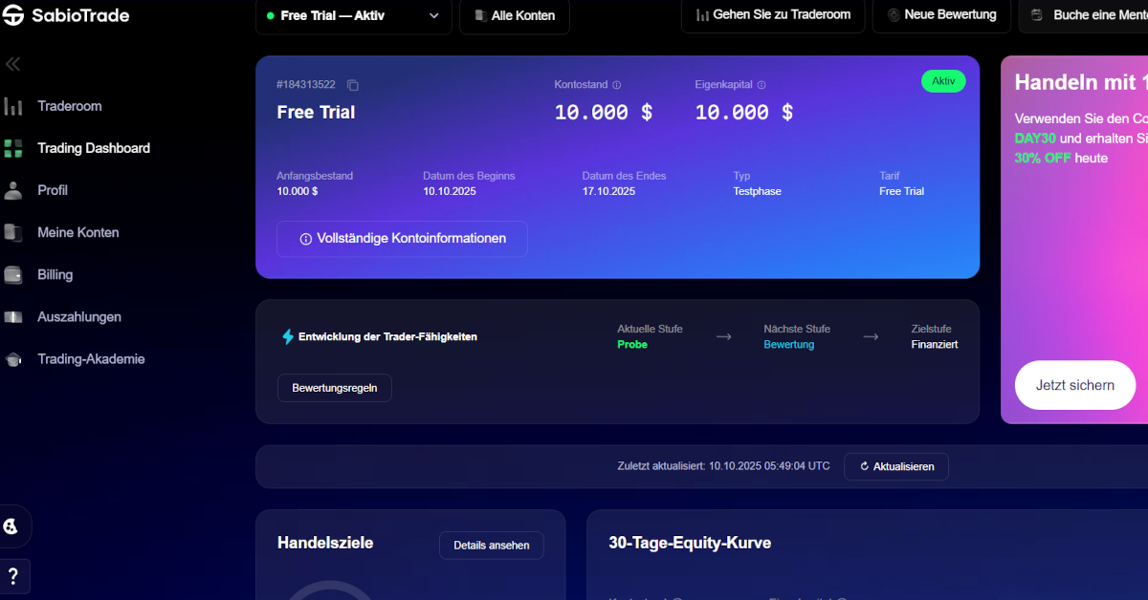Click the Alle Konten button
Screen dimensions: 1148x600
(x=515, y=16)
